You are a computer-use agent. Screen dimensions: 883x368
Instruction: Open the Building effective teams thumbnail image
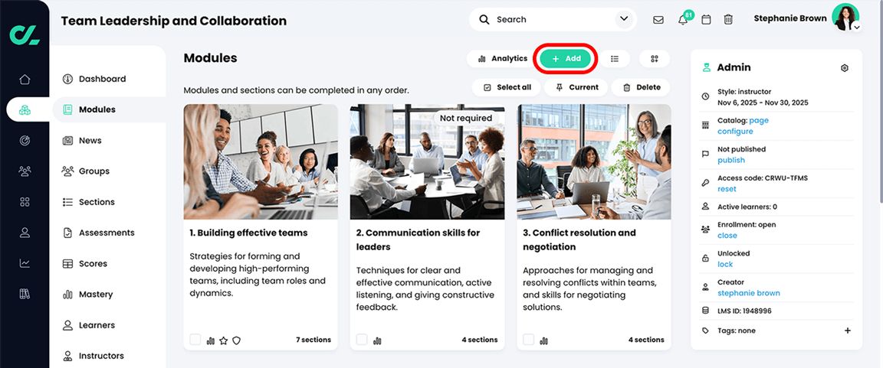point(261,161)
